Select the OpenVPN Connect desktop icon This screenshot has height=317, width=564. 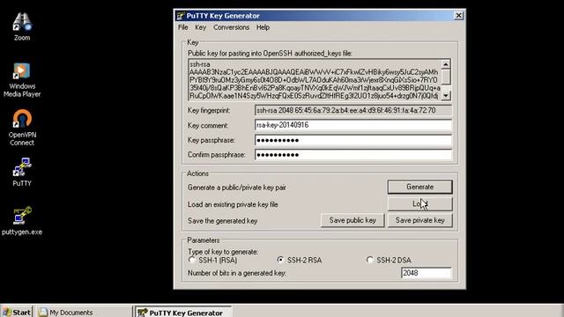click(22, 128)
